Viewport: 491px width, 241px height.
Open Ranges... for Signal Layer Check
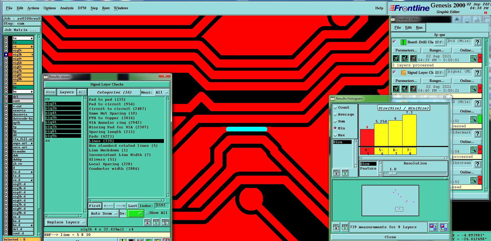click(x=437, y=81)
